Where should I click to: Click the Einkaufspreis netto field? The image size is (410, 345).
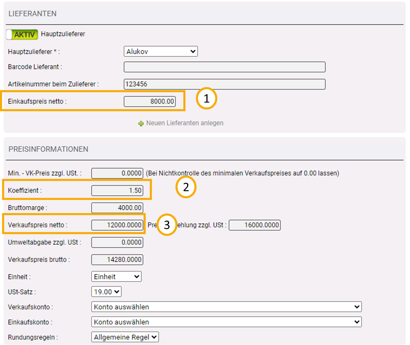[149, 102]
